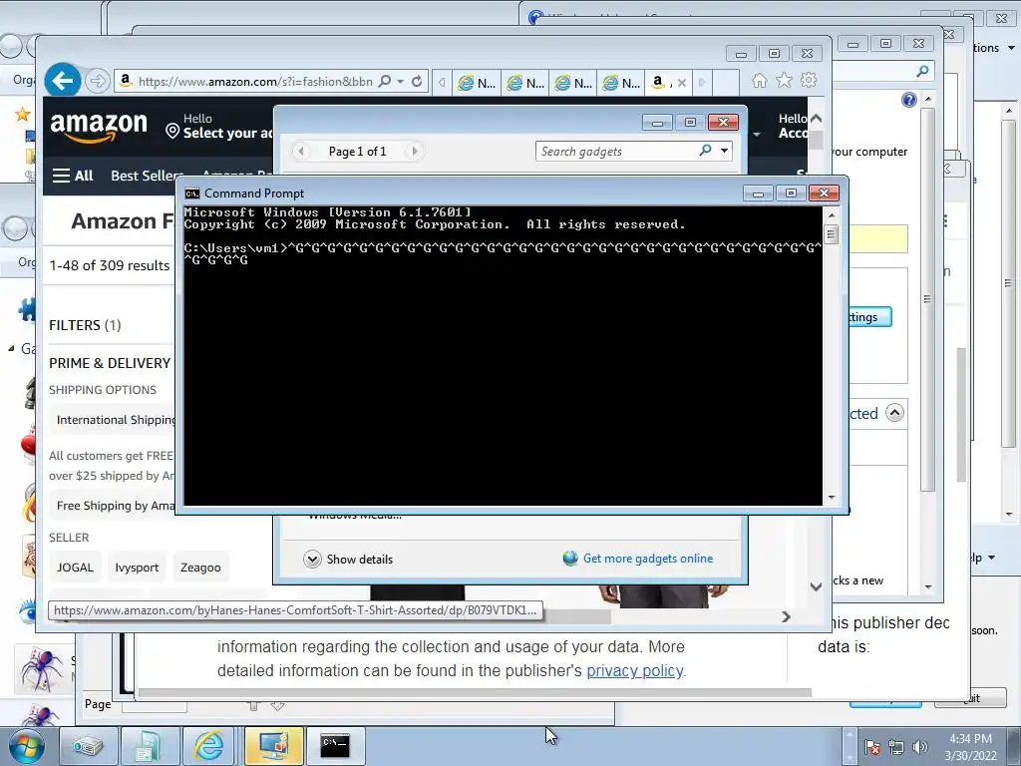Click the Amazon logo on the page
This screenshot has width=1021, height=766.
pyautogui.click(x=99, y=126)
